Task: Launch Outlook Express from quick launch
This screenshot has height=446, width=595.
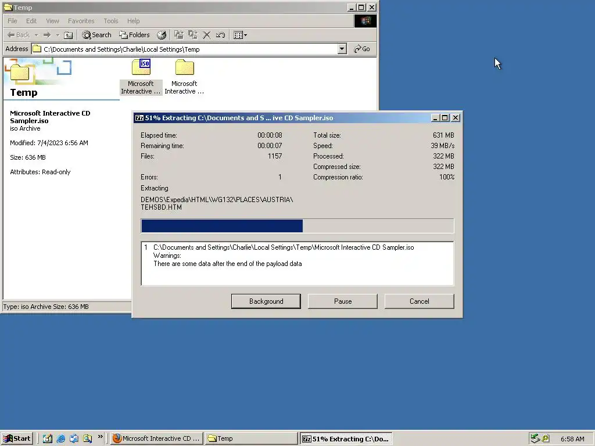Action: click(x=74, y=439)
